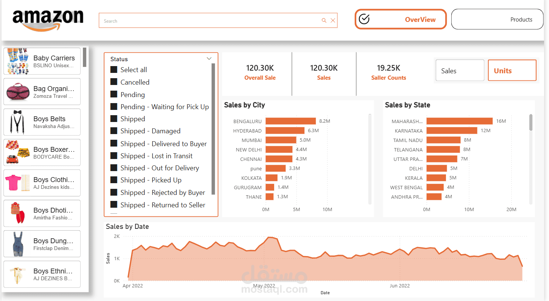This screenshot has height=301, width=549.
Task: Click the OverView checkmark circle icon
Action: [364, 19]
